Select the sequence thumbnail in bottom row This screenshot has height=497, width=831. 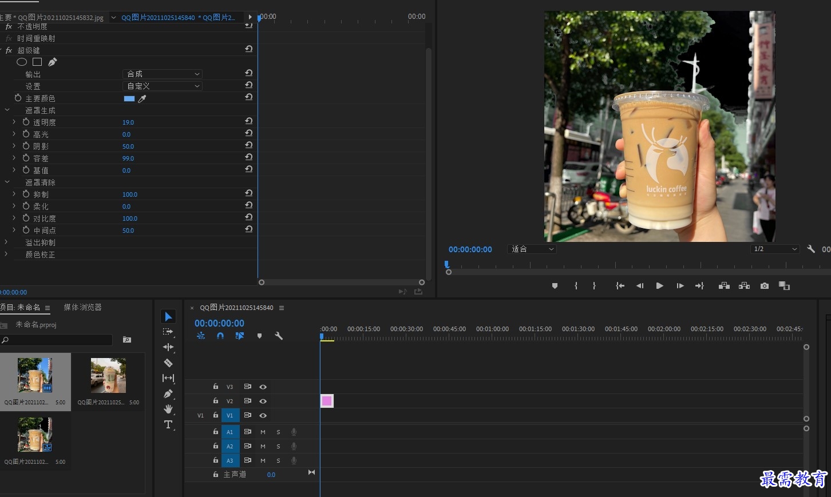pos(35,435)
